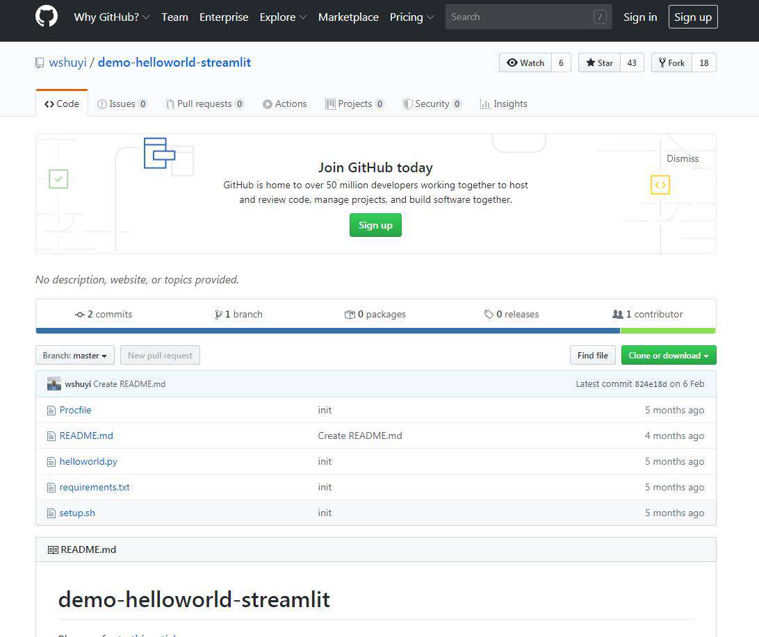Open the Branch: master selector
This screenshot has height=637, width=759.
pyautogui.click(x=75, y=356)
